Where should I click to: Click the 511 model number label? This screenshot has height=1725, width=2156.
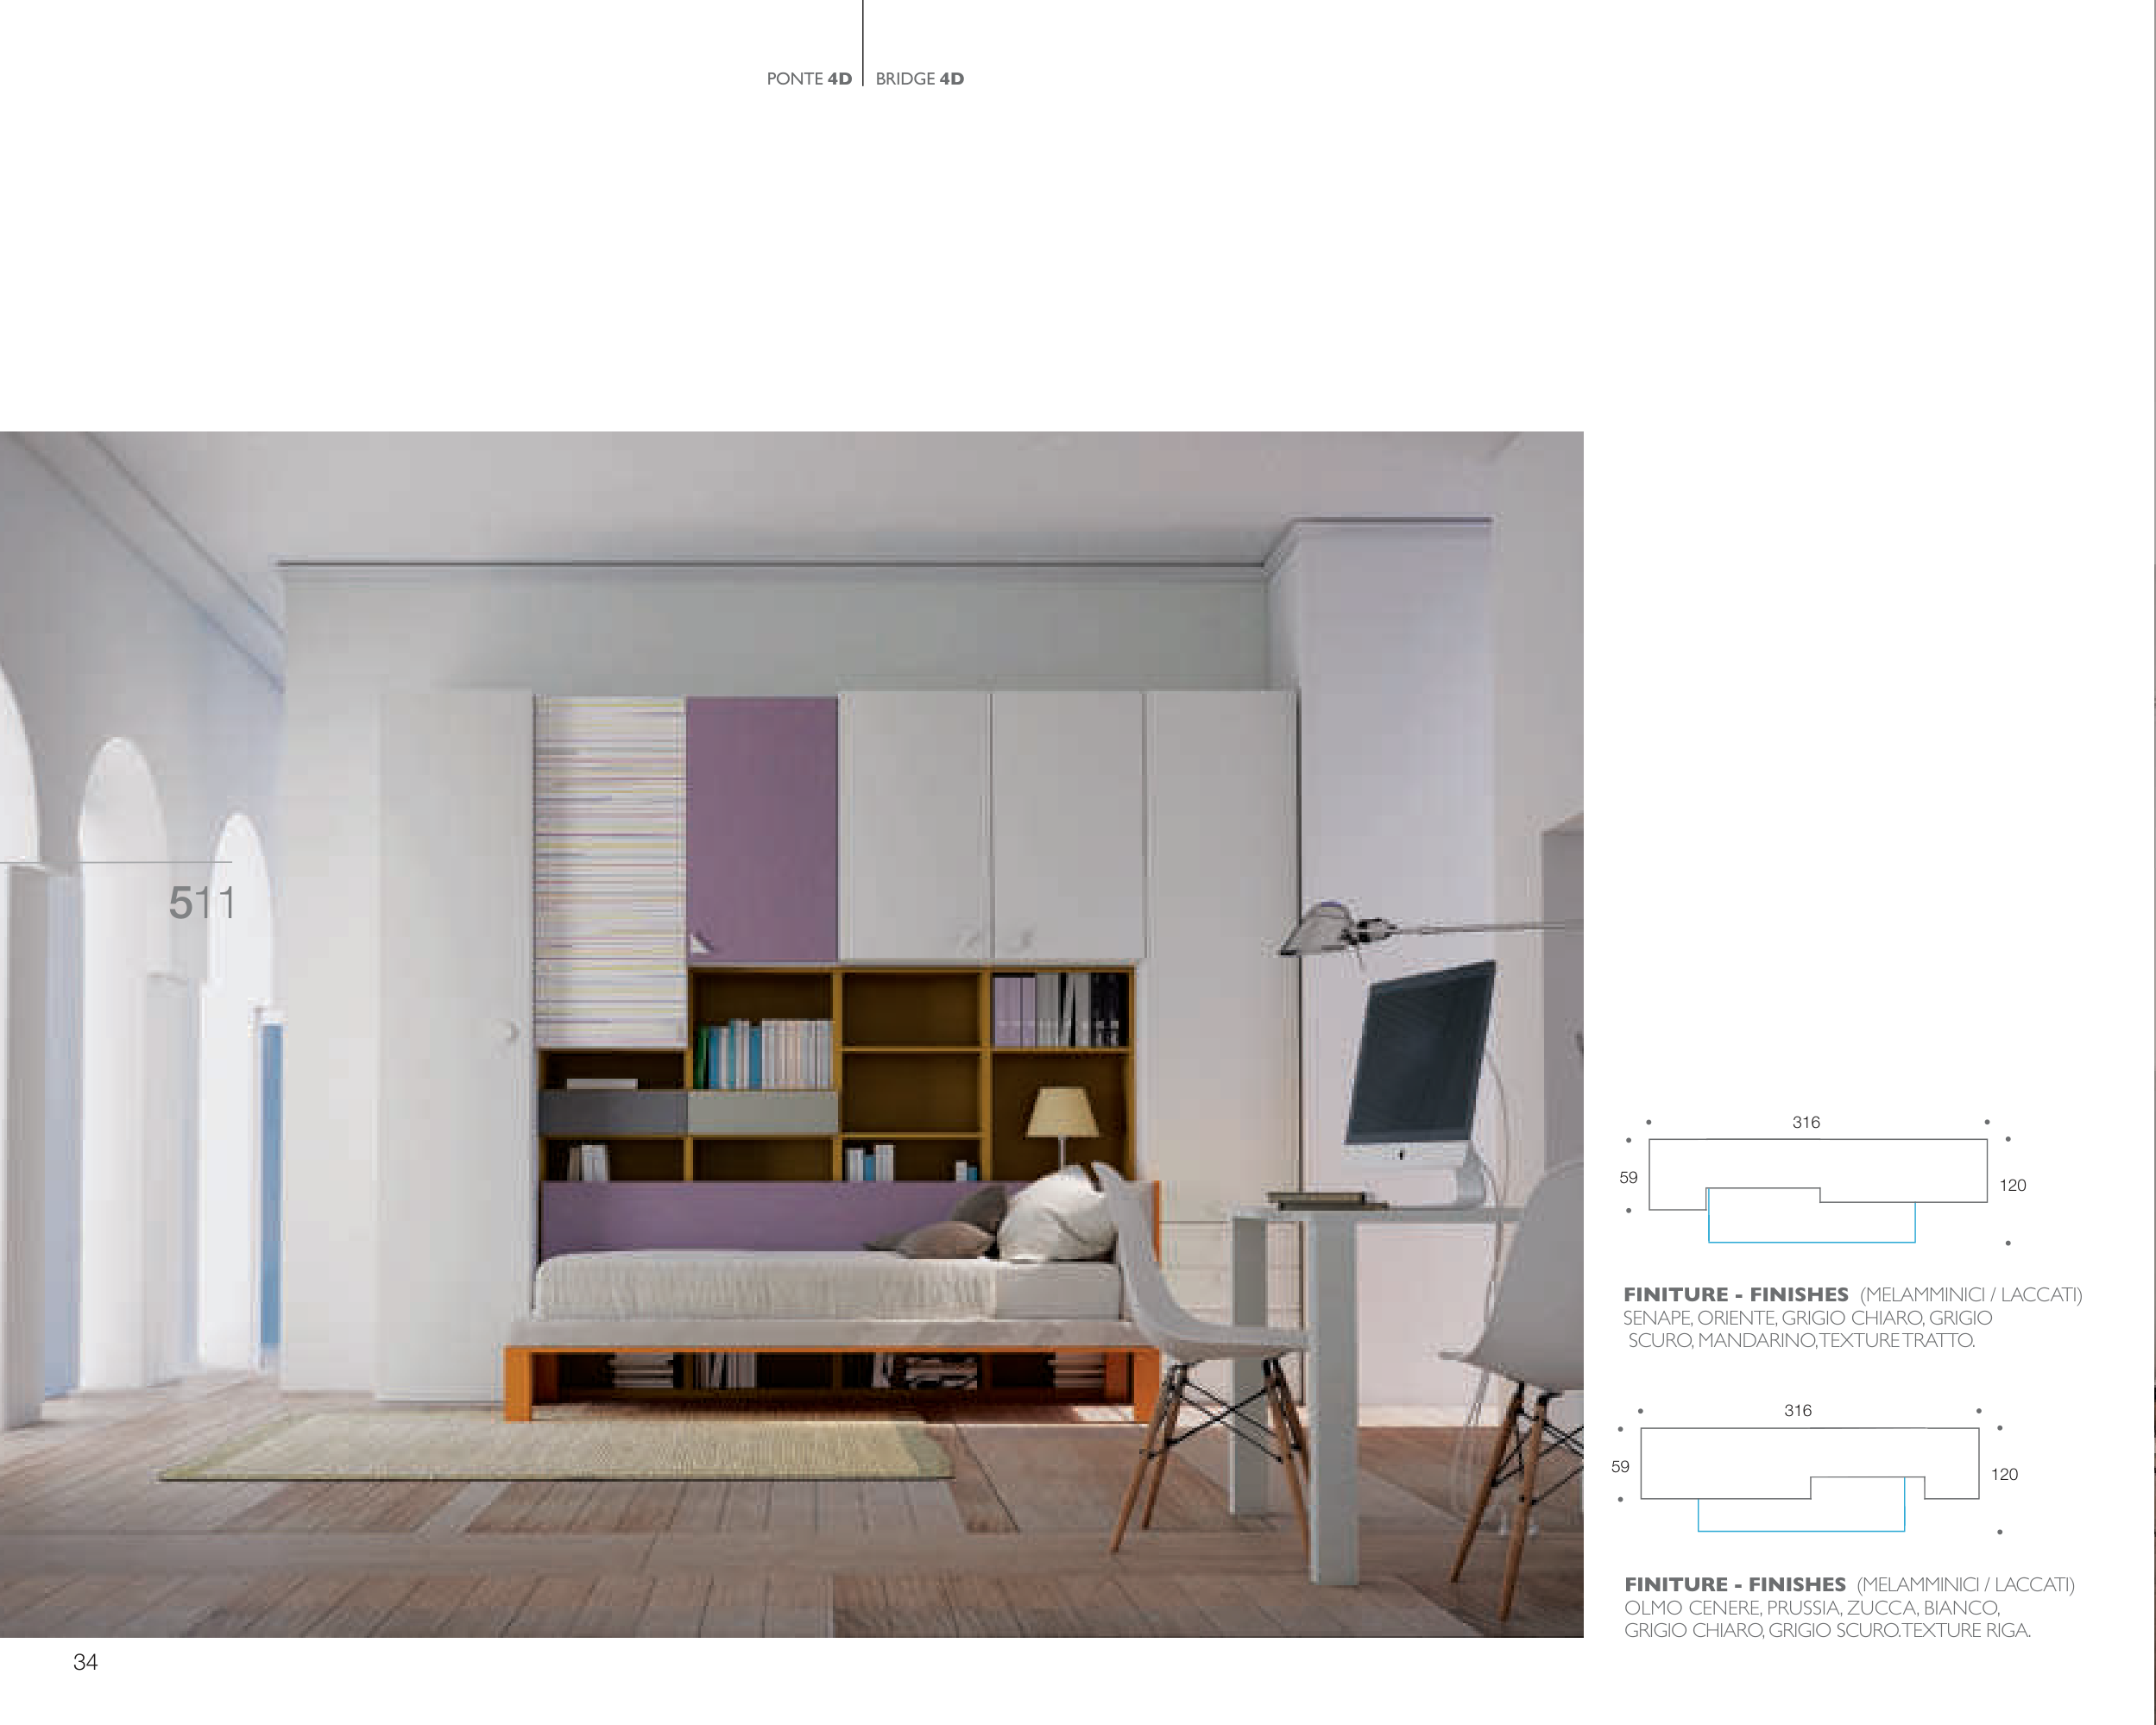click(x=202, y=903)
